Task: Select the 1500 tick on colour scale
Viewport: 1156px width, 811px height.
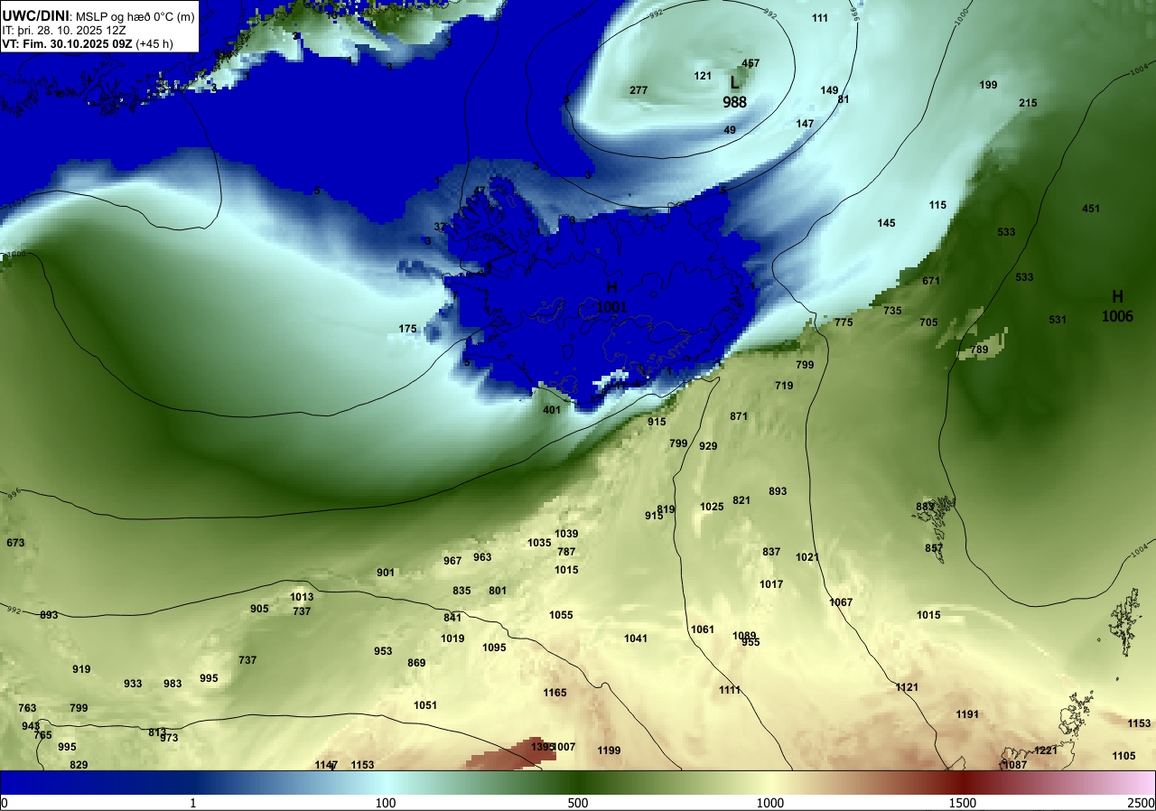Action: coord(963,803)
